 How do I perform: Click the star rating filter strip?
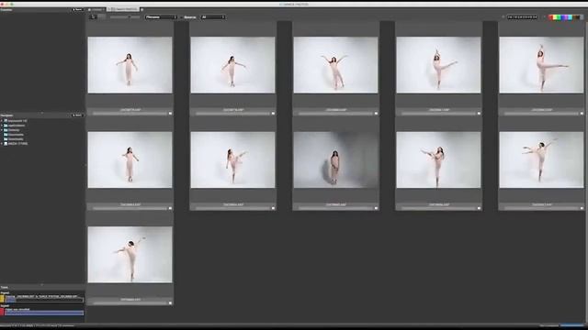pyautogui.click(x=523, y=17)
